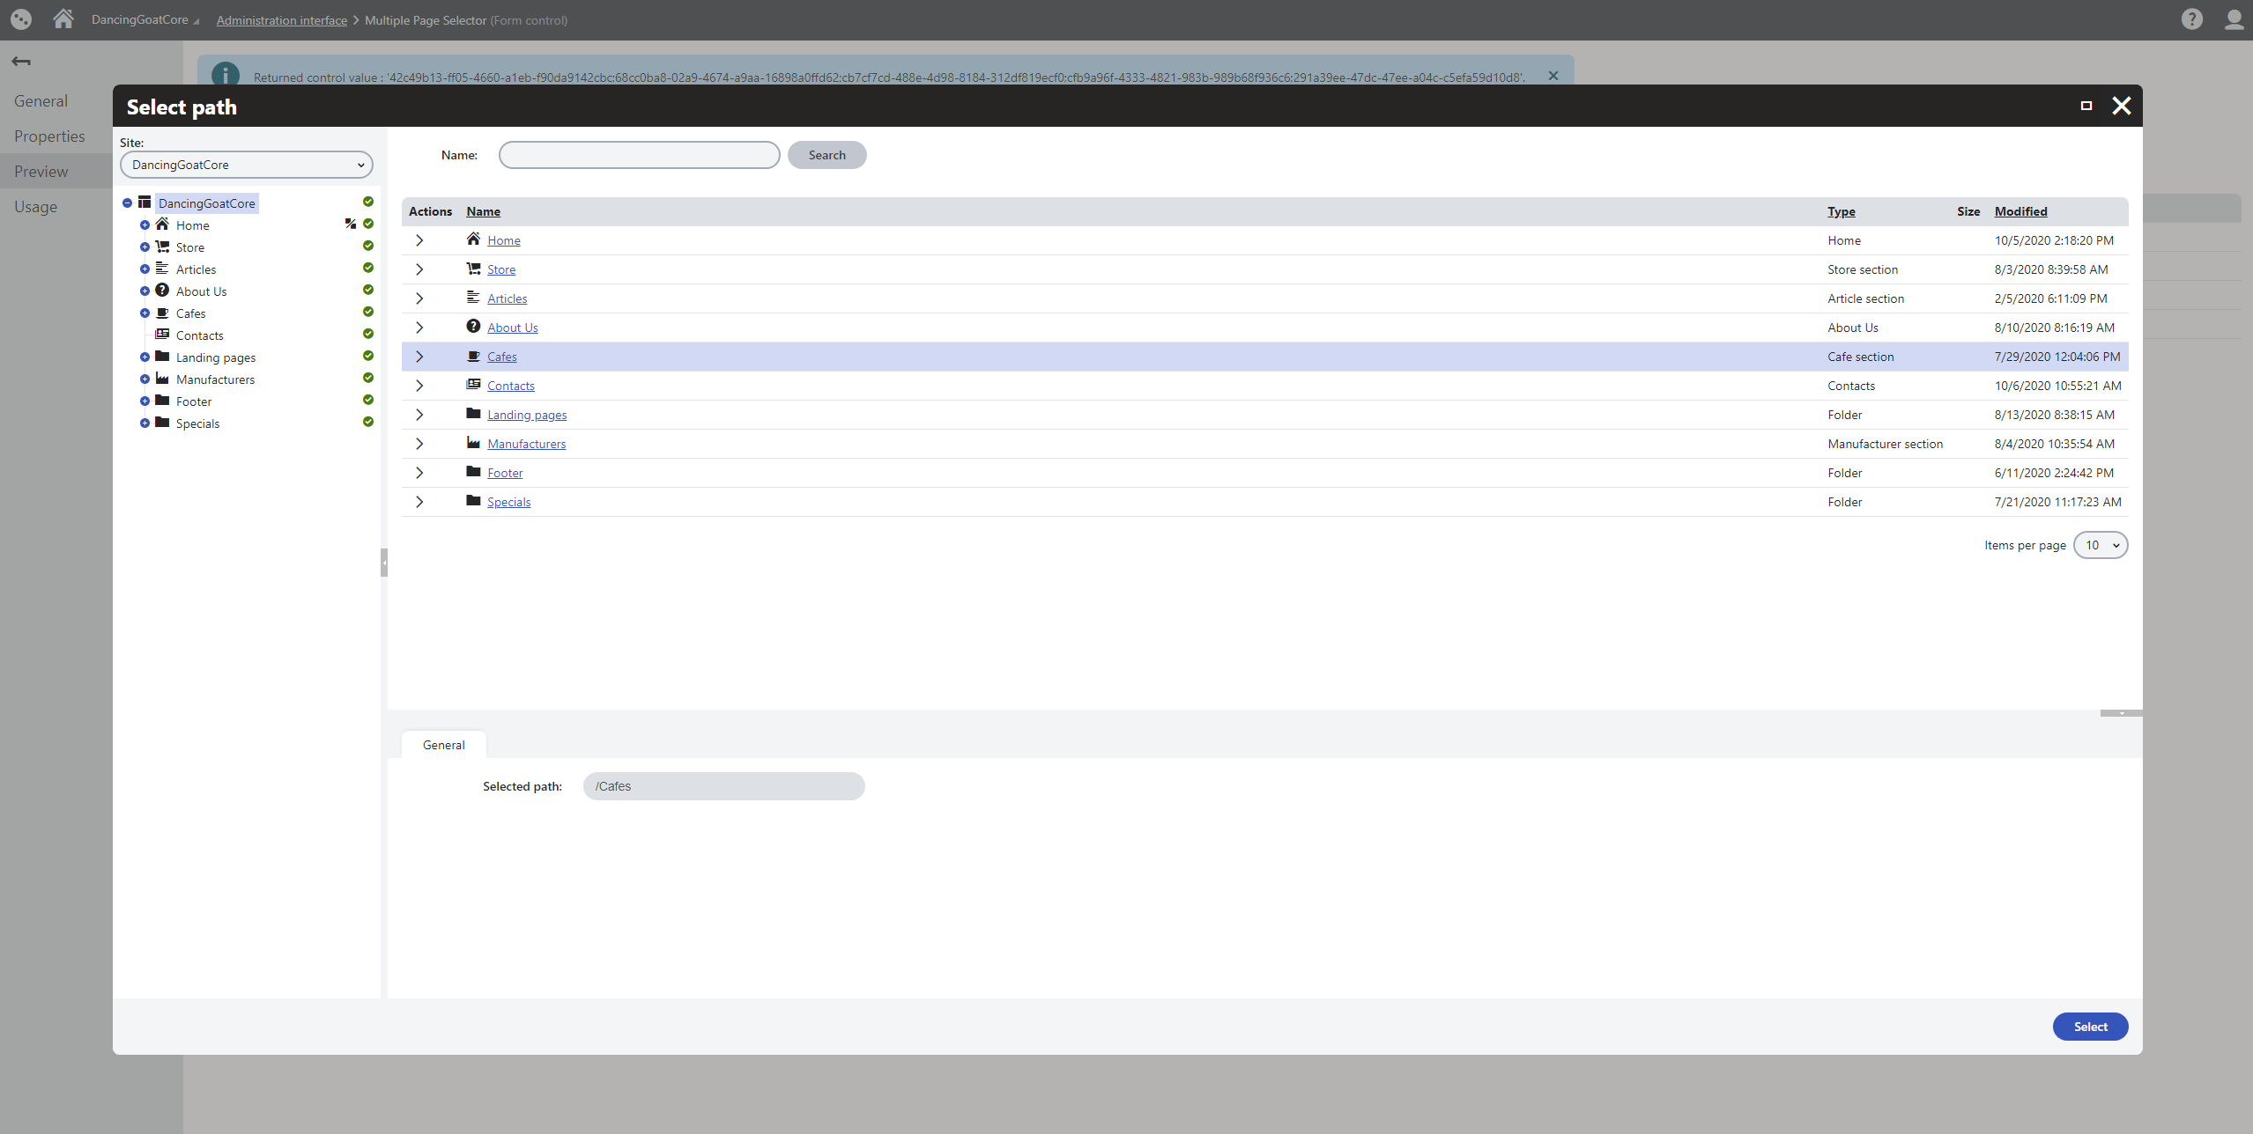Viewport: 2253px width, 1134px height.
Task: Click the Store section type icon
Action: pos(471,268)
